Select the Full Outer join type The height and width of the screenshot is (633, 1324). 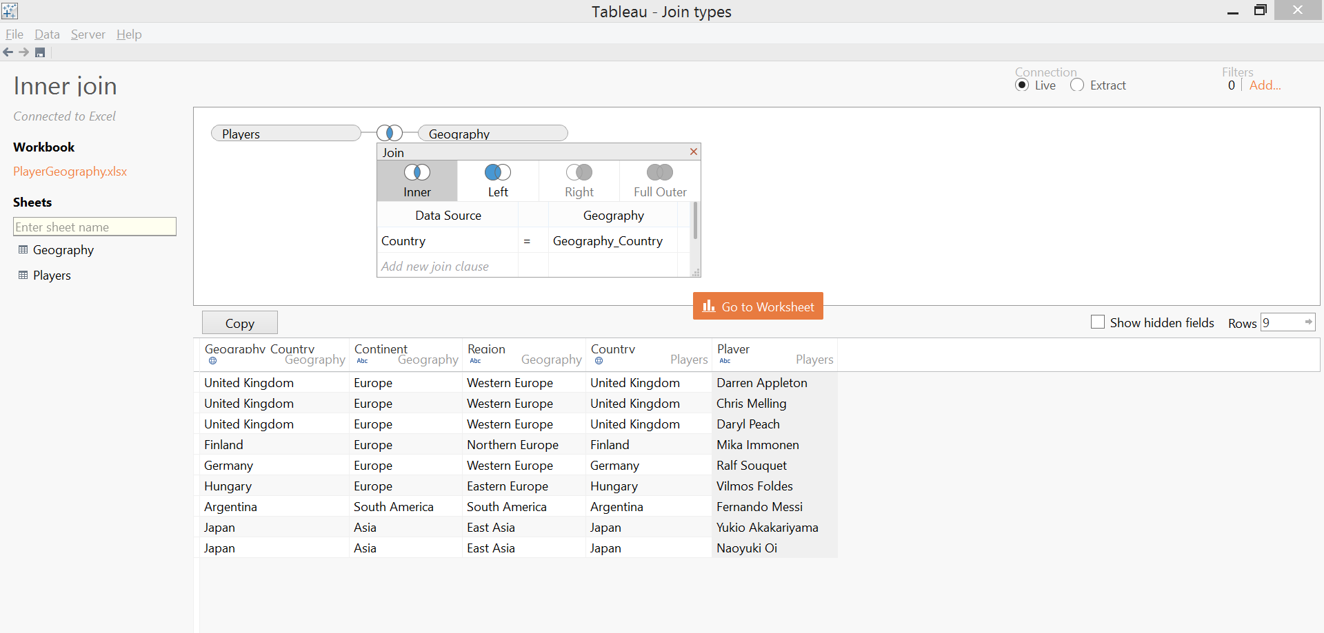660,181
